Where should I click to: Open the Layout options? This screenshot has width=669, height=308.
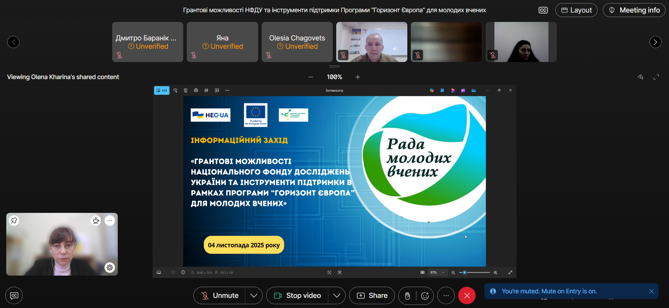[x=576, y=10]
